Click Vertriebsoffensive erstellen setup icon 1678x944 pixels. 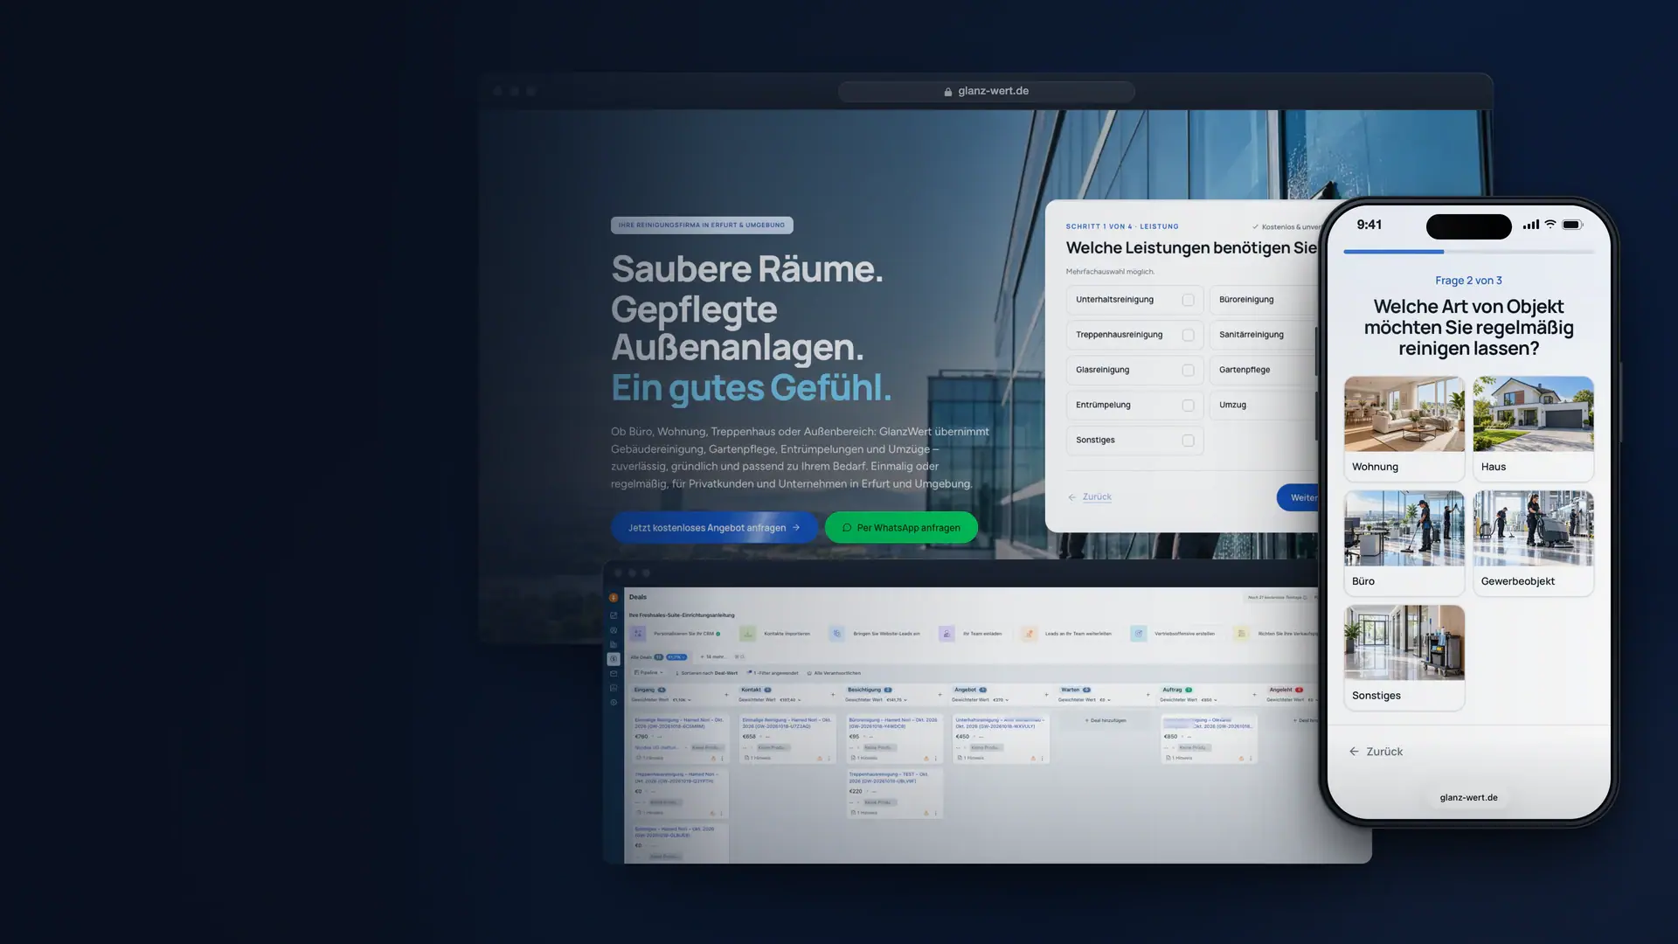(x=1138, y=634)
